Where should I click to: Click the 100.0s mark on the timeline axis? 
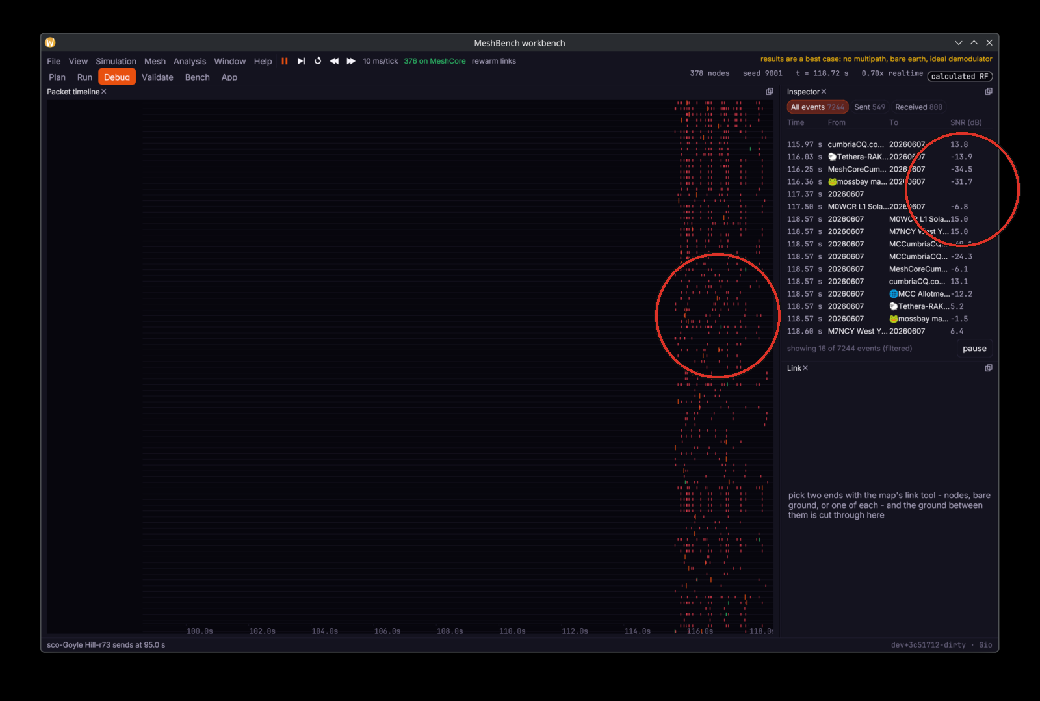pyautogui.click(x=200, y=631)
